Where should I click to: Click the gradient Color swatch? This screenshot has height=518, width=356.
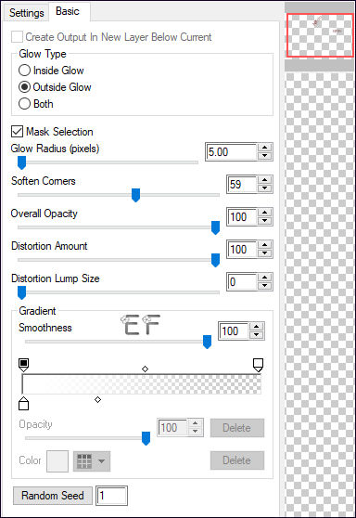coord(57,461)
